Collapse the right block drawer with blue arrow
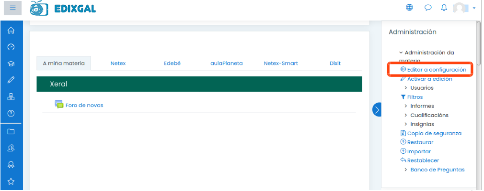This screenshot has width=484, height=191. (377, 109)
